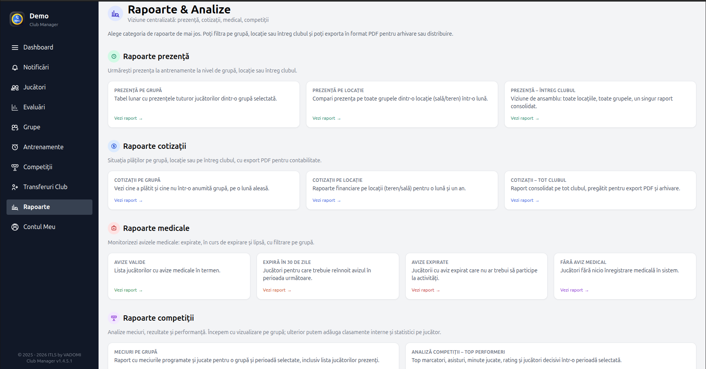Click the Meciuri pe grupă report card
This screenshot has width=706, height=369.
pos(253,356)
